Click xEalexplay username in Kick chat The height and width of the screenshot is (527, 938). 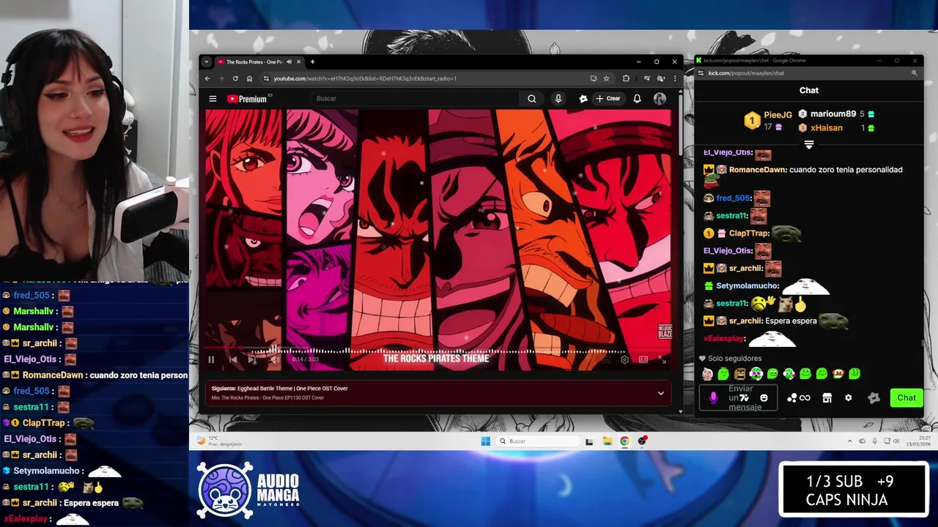click(x=724, y=339)
